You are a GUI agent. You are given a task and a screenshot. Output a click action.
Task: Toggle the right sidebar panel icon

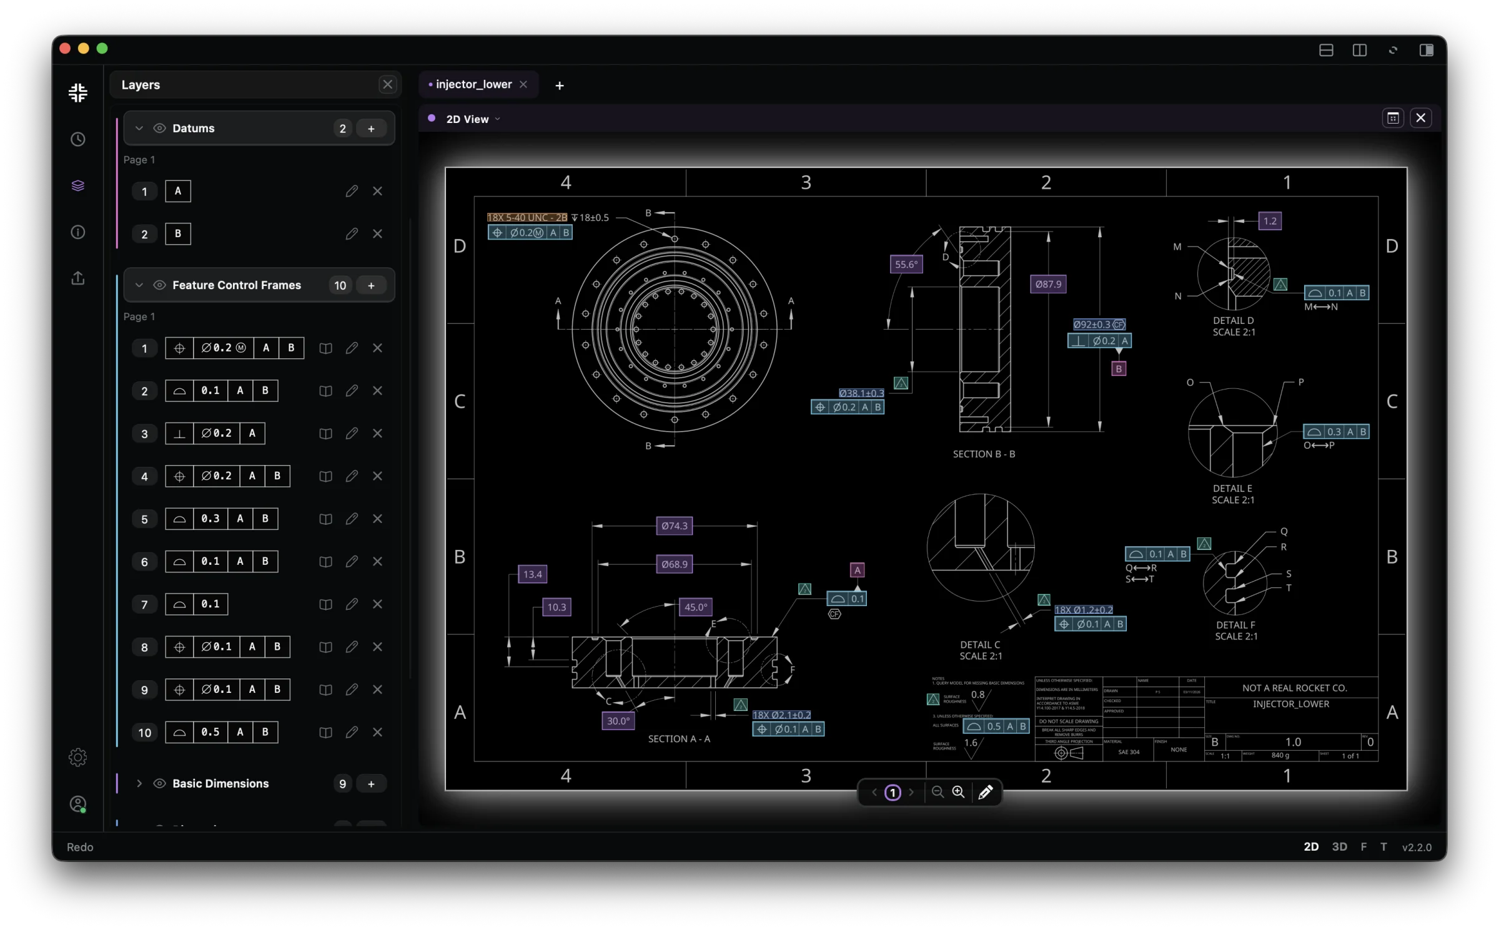click(1427, 50)
